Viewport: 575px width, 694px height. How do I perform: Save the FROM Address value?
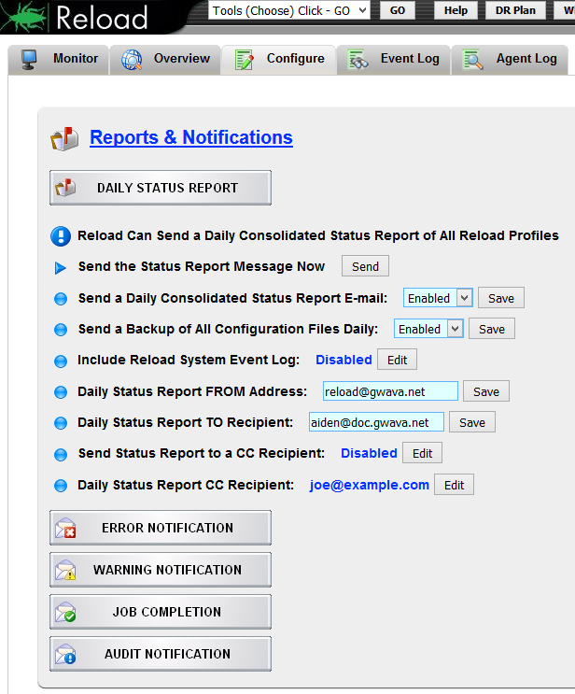pos(486,391)
